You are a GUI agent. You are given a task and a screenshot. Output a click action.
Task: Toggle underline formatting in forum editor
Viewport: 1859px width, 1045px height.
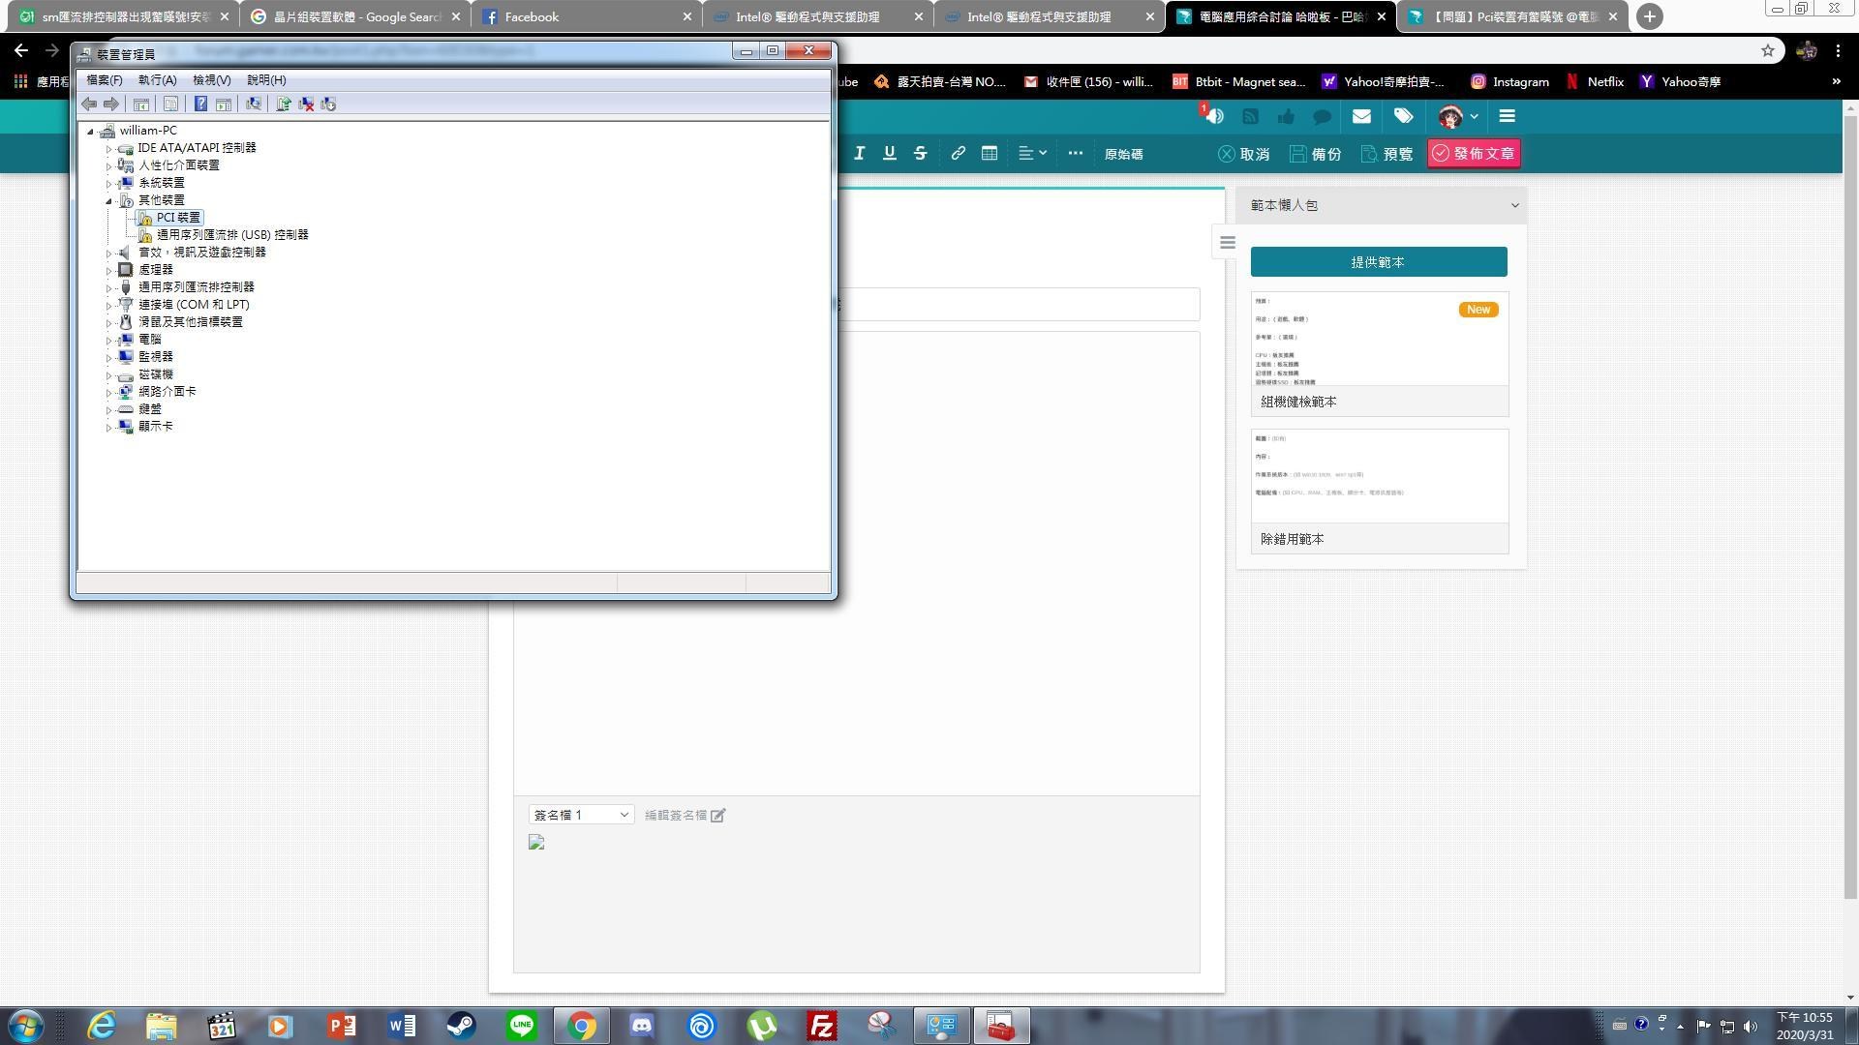[889, 153]
